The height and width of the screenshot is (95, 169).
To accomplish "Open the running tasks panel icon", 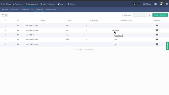I will click(156, 4).
